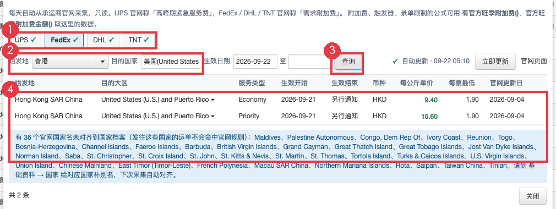Click HKD currency in Priority row
This screenshot has height=209, width=556.
pos(380,116)
